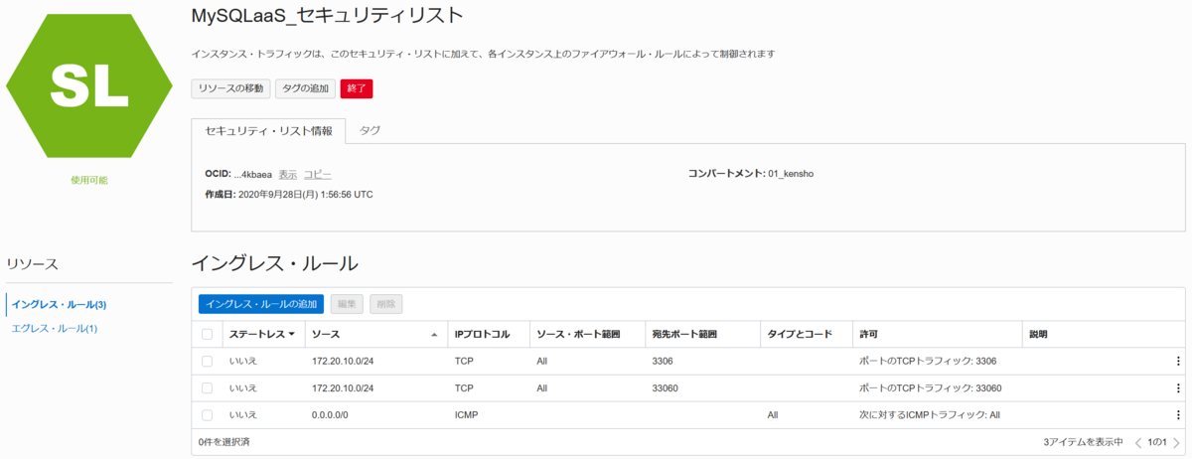The width and height of the screenshot is (1192, 459).
Task: Switch to セキュリティ・リスト情報 tab
Action: [x=268, y=131]
